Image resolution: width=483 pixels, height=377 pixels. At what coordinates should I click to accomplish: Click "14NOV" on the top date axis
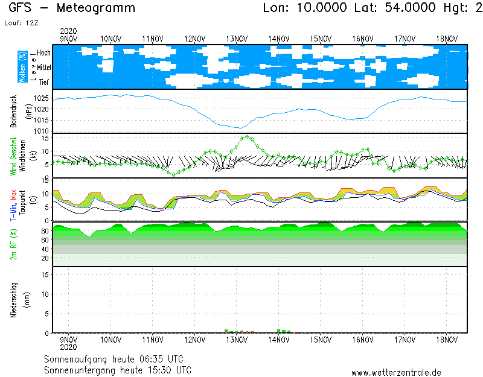coord(279,39)
